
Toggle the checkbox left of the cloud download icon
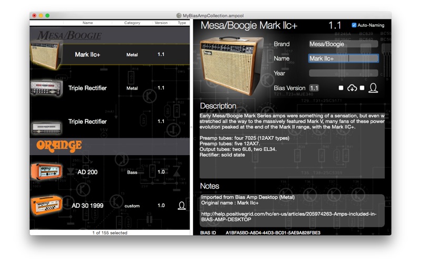341,88
